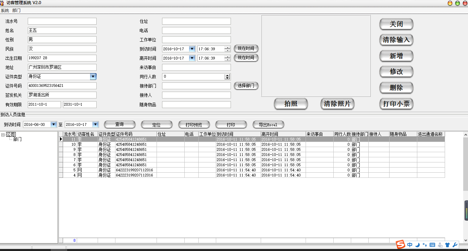Open the 系统 menu

click(x=5, y=11)
